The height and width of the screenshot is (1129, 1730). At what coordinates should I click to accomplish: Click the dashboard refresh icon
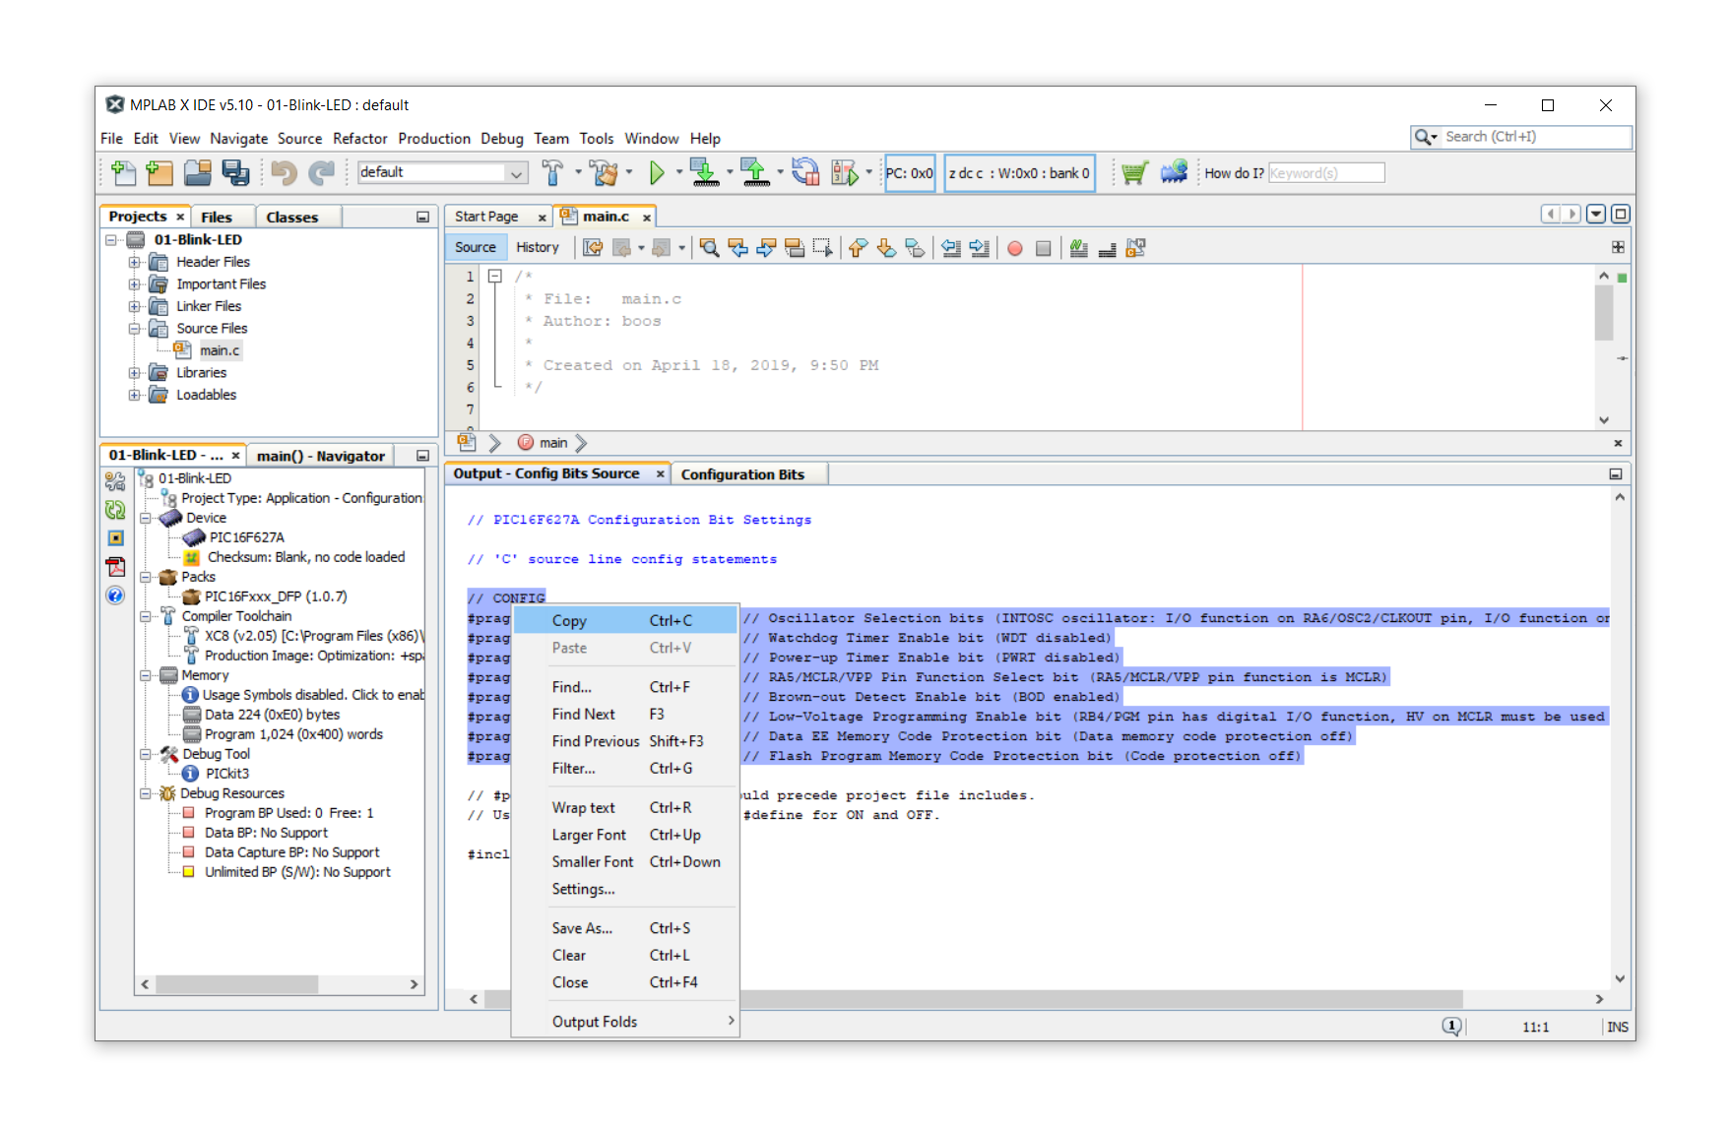click(115, 510)
